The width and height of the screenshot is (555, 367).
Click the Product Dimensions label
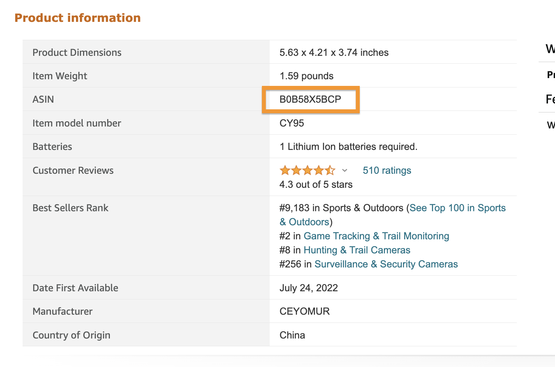pos(77,52)
